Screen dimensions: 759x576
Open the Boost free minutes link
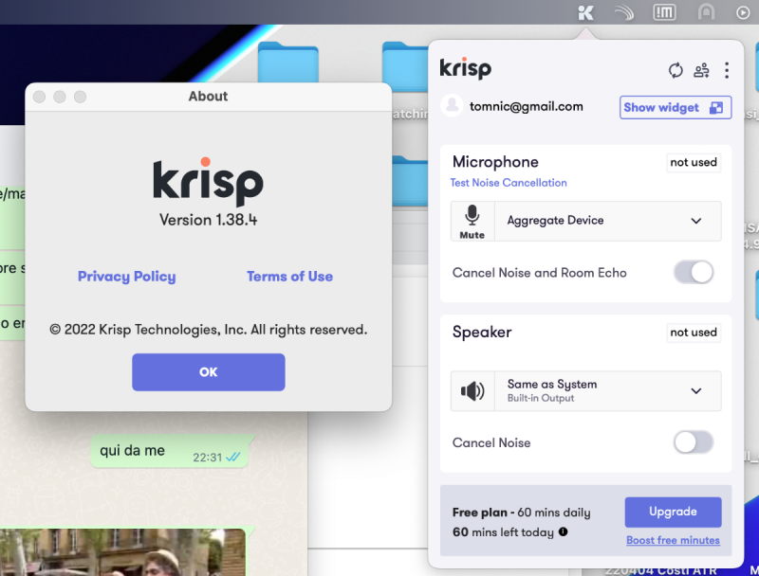[x=673, y=540]
